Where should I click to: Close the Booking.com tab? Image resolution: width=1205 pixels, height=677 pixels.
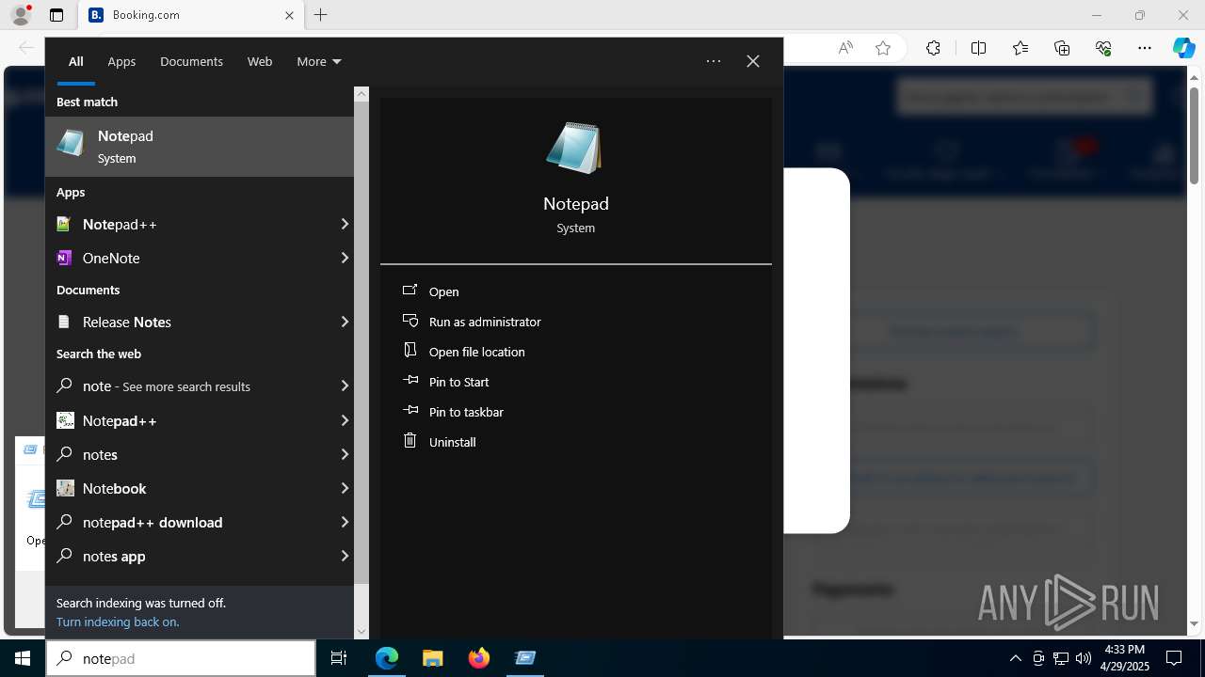coord(289,15)
